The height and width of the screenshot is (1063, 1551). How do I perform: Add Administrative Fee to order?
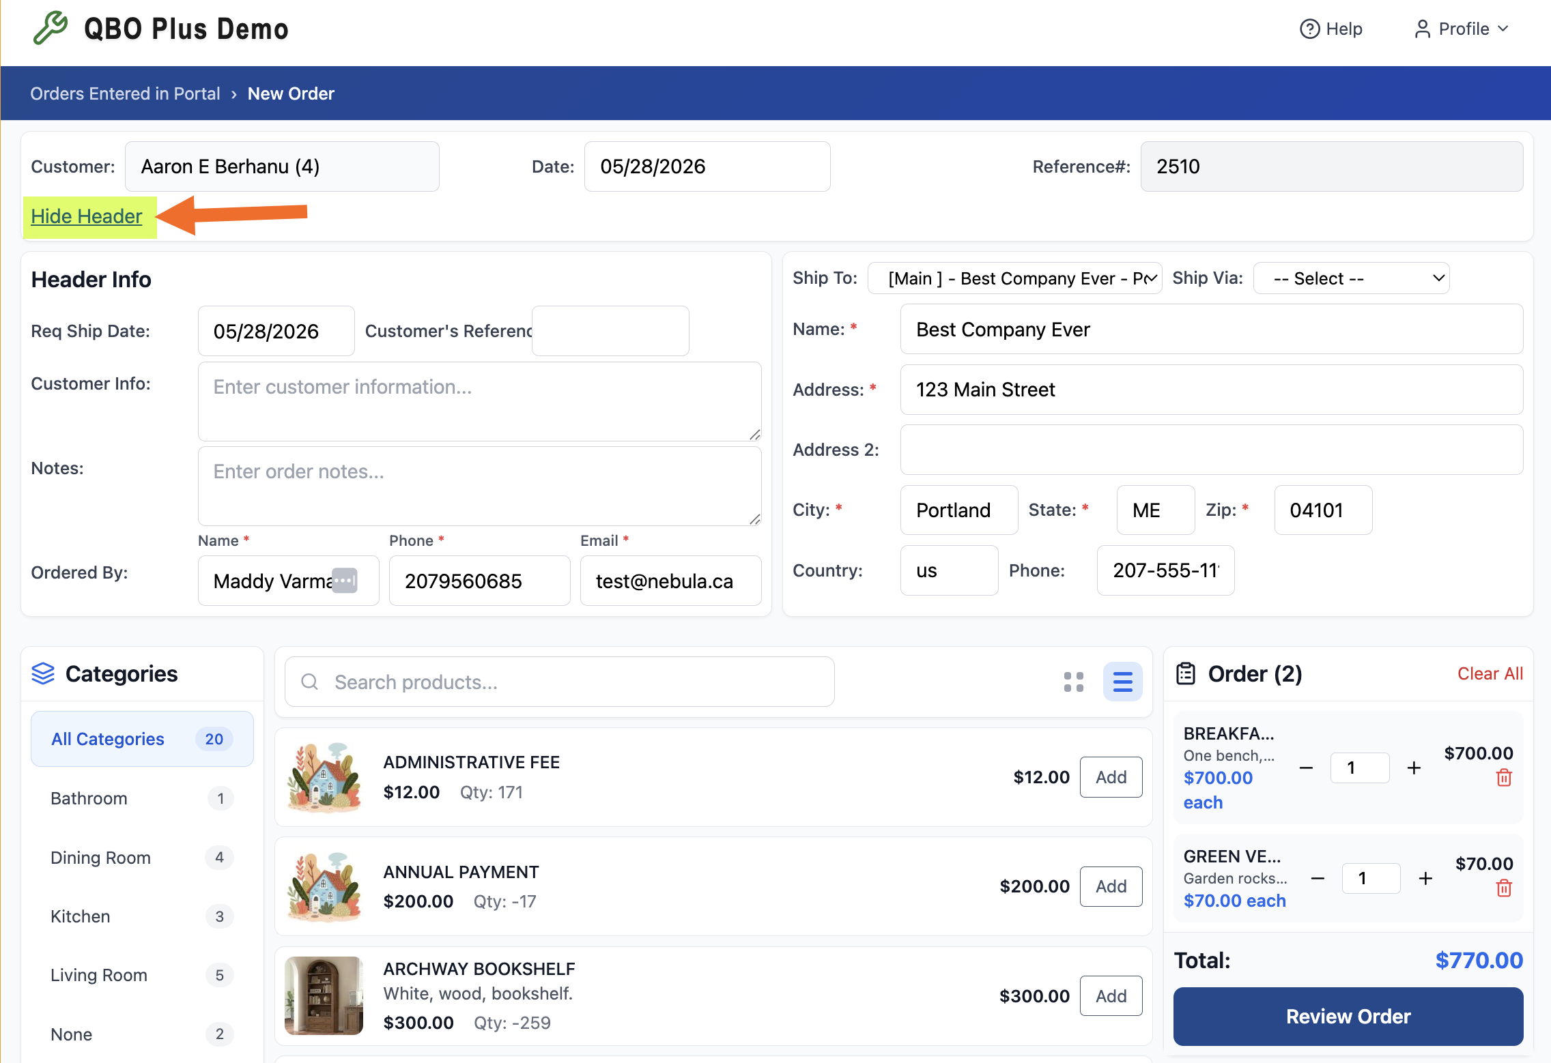(x=1111, y=777)
